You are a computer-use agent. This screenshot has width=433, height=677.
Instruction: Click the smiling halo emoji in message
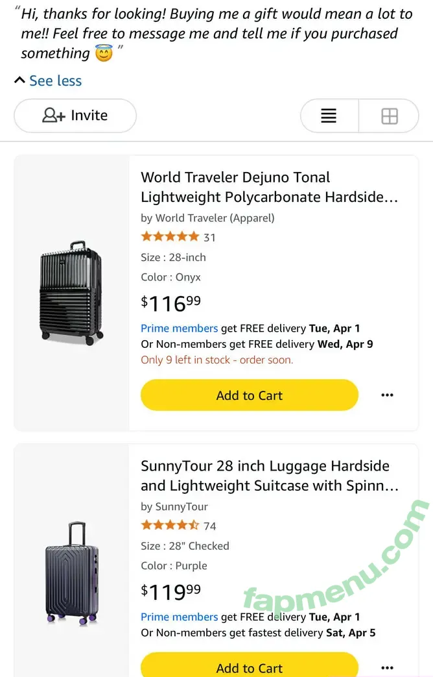pyautogui.click(x=104, y=53)
